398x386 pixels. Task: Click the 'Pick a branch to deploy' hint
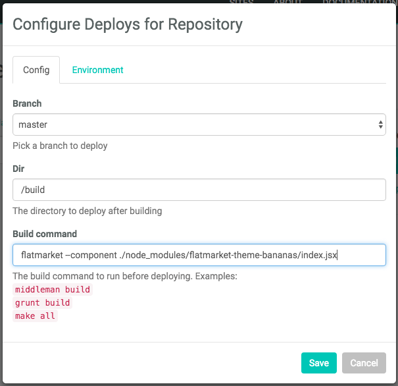[60, 146]
